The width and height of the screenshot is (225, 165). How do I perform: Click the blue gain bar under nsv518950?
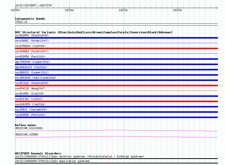116,38
